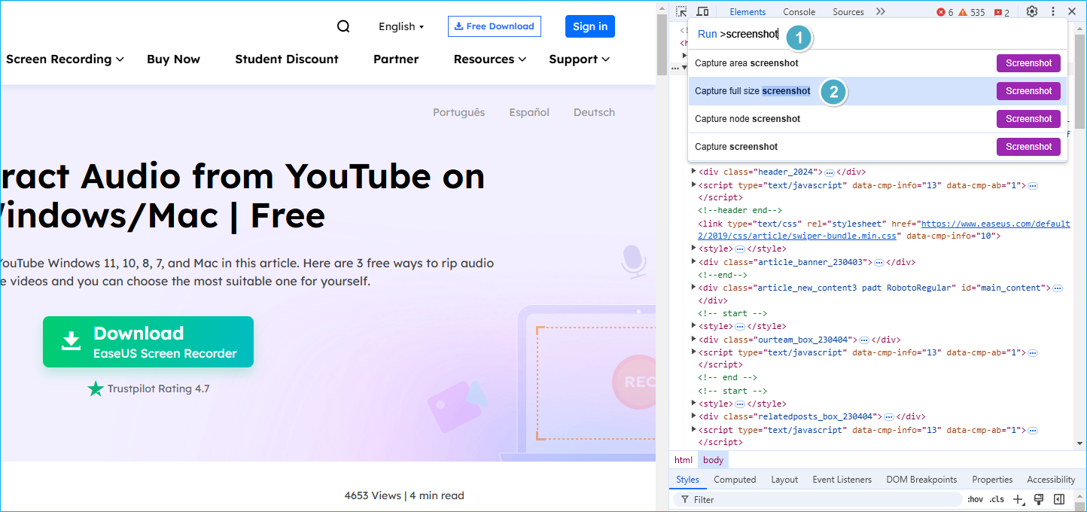Add a new style rule

tap(1018, 499)
